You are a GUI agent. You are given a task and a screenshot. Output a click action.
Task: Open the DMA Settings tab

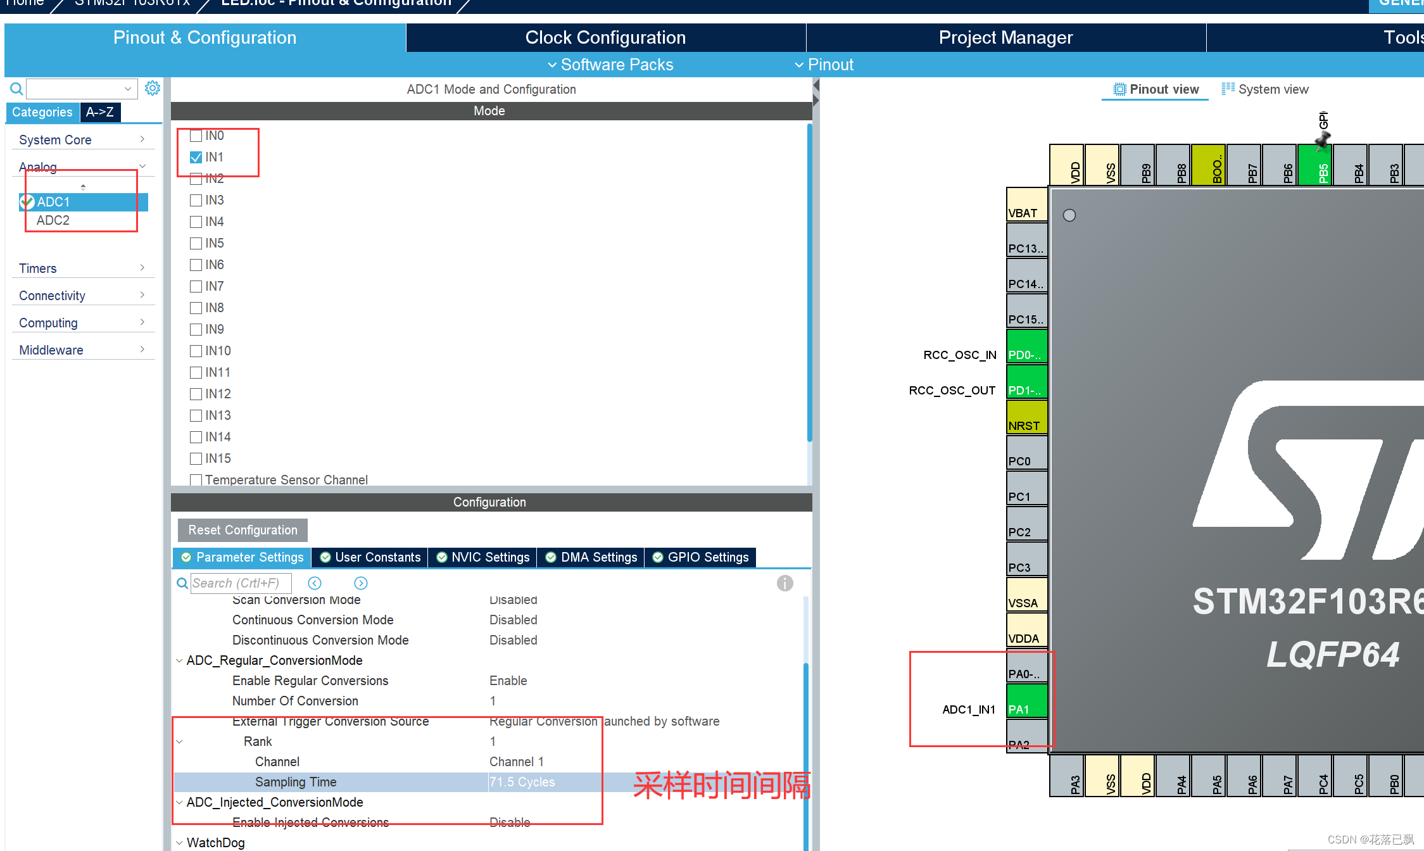pyautogui.click(x=591, y=557)
